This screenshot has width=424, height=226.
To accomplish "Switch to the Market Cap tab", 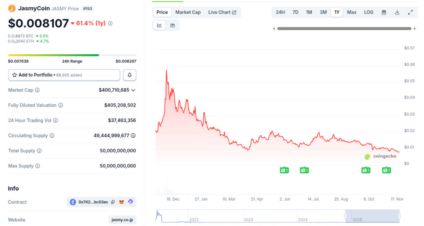I will point(188,12).
